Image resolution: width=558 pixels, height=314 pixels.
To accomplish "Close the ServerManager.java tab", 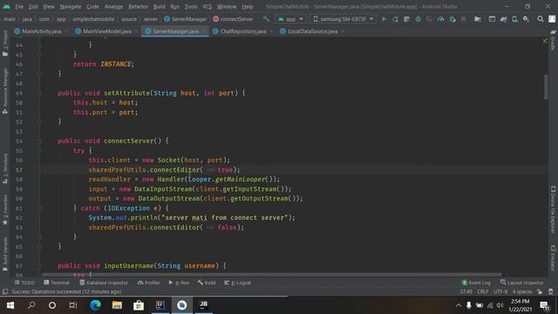I will coord(203,31).
